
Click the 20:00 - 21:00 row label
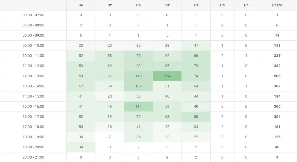click(33, 157)
